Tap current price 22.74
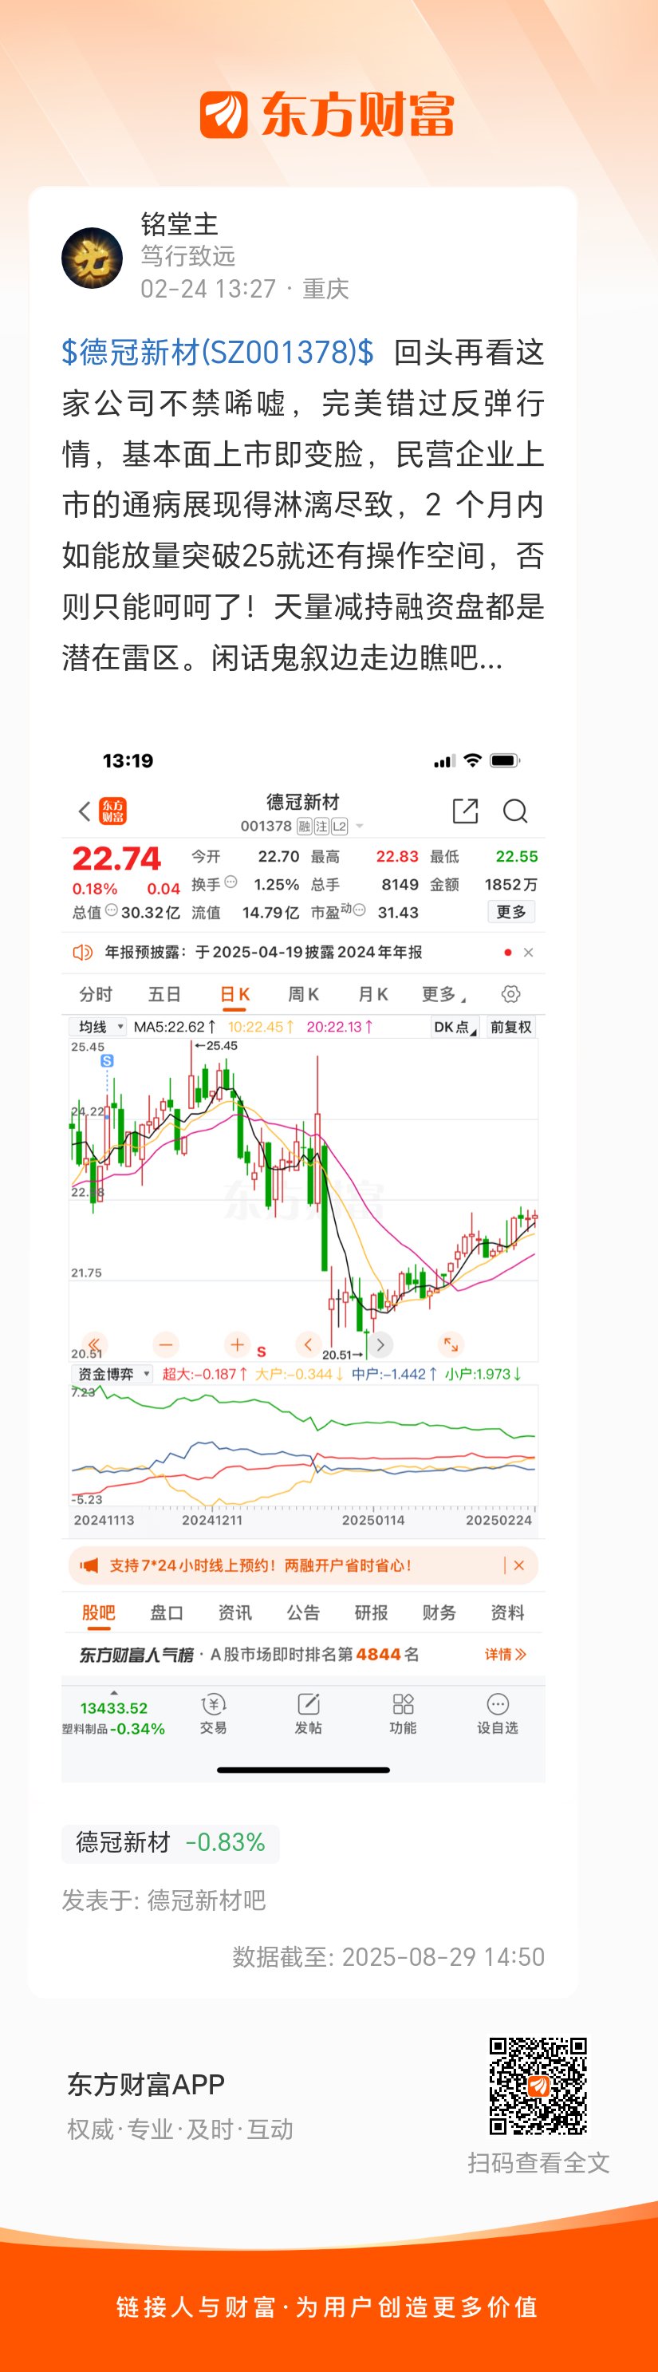658x2372 pixels. click(x=117, y=859)
